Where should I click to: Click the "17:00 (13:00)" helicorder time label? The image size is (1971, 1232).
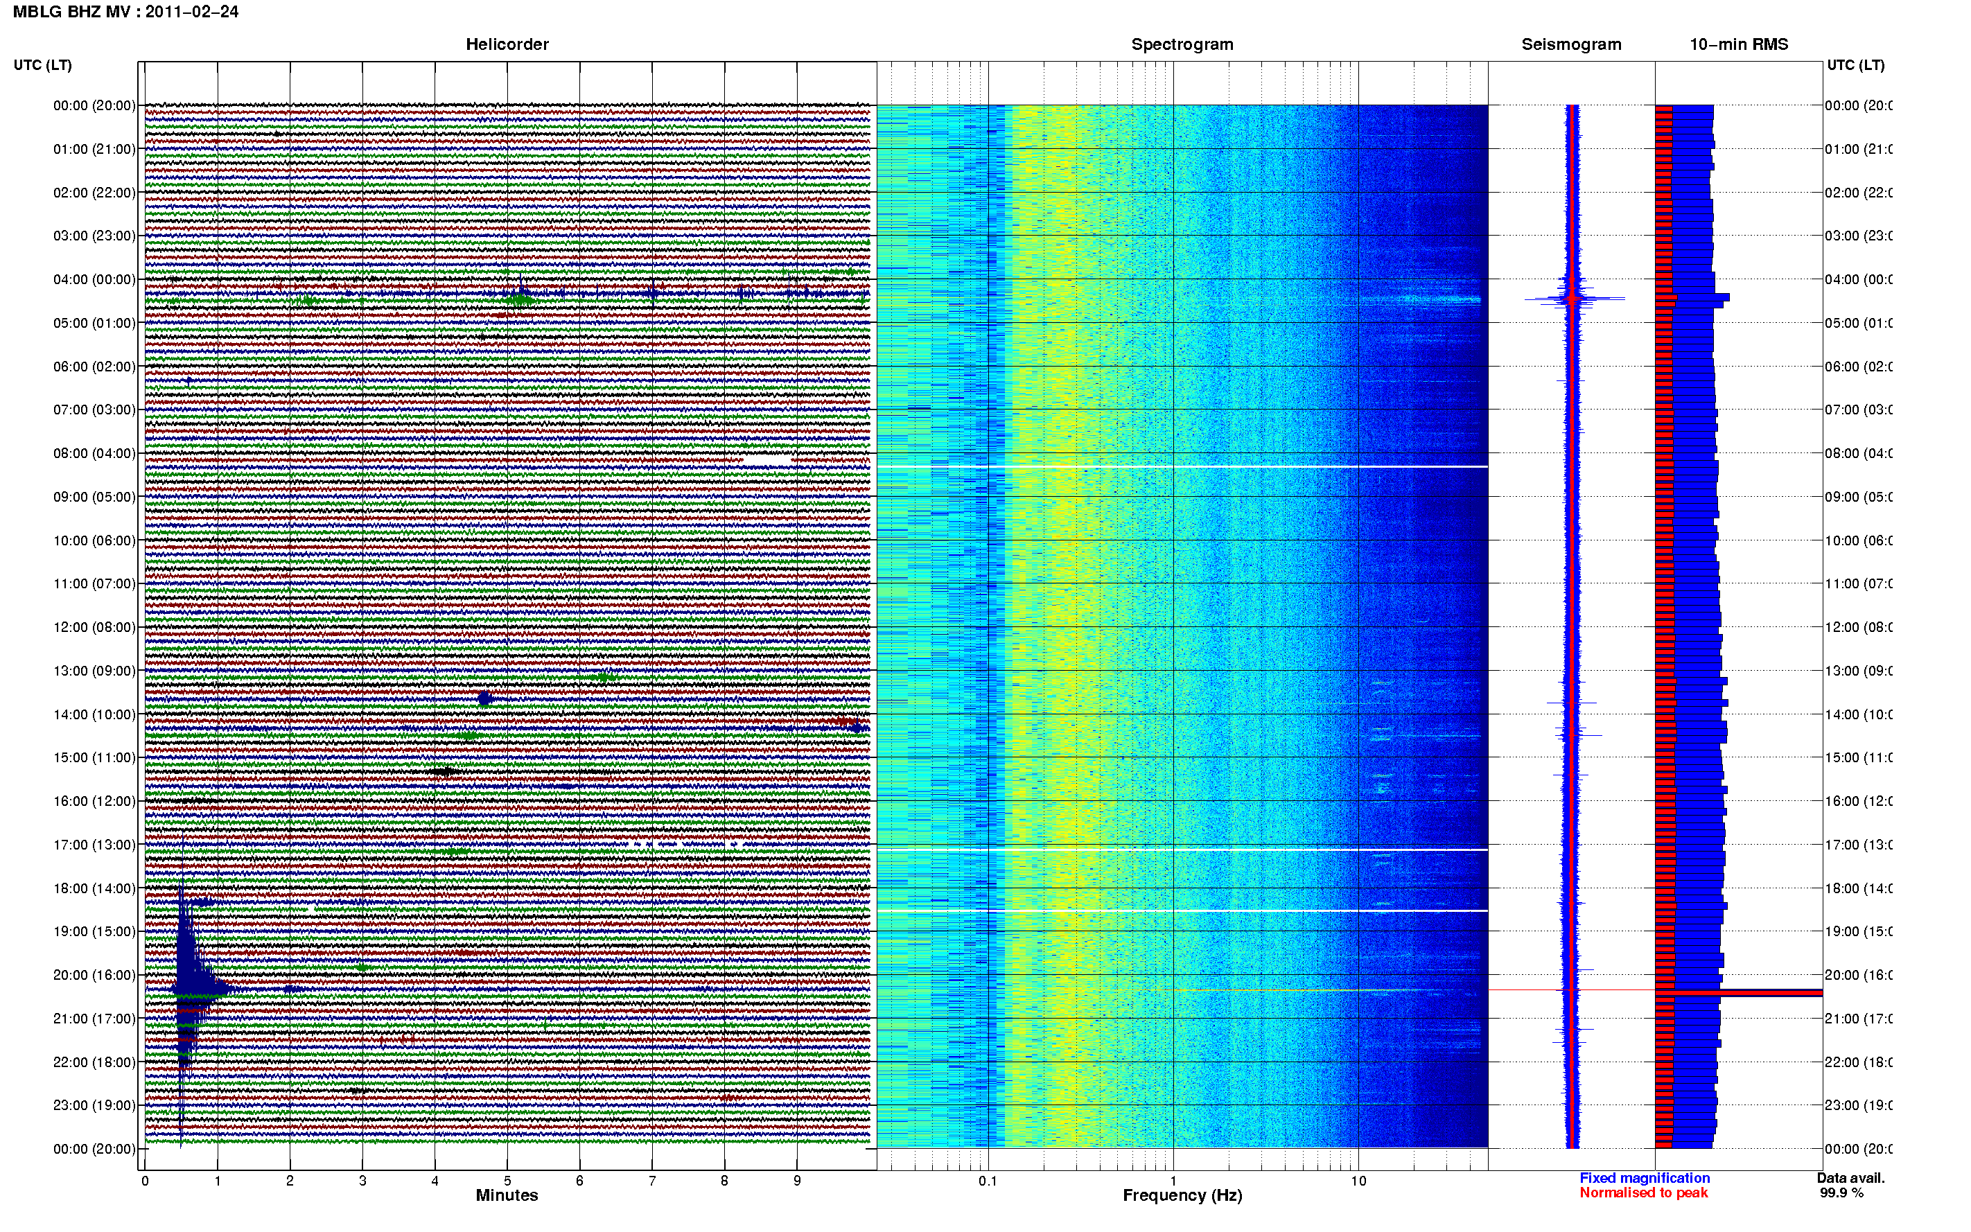click(x=94, y=845)
